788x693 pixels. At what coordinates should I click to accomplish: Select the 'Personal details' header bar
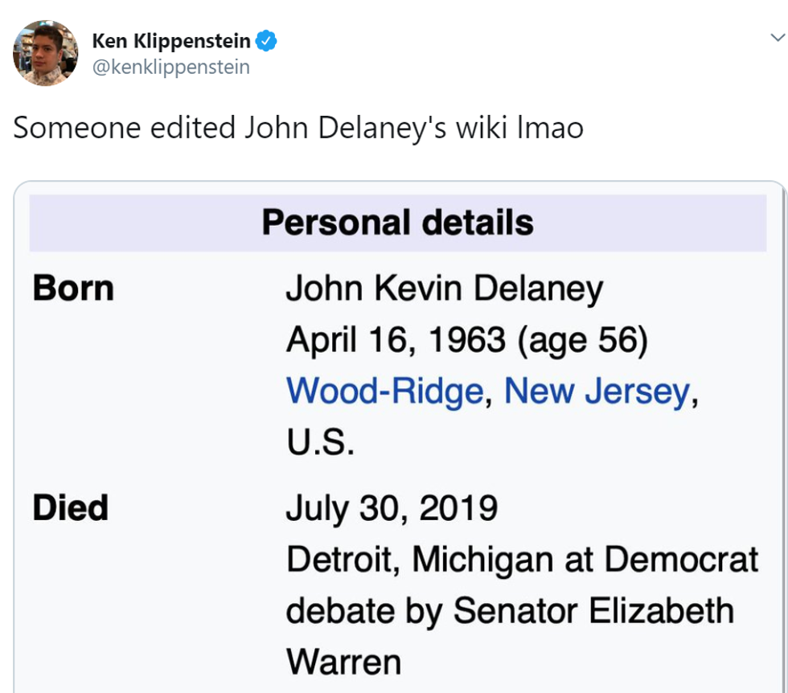coord(397,223)
